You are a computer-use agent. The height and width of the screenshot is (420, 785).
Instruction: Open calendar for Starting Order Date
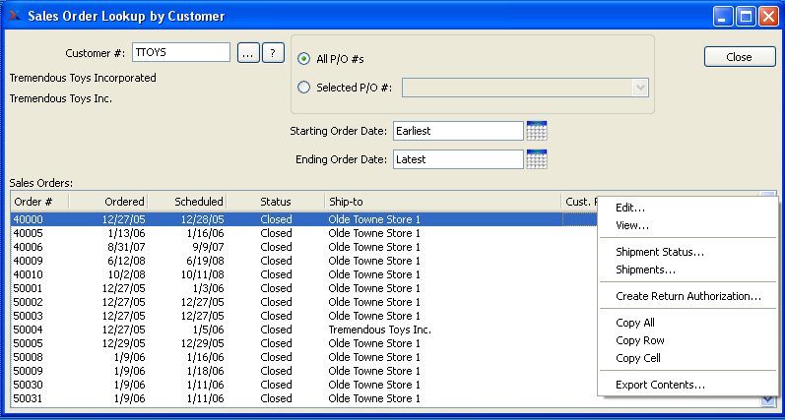[537, 131]
